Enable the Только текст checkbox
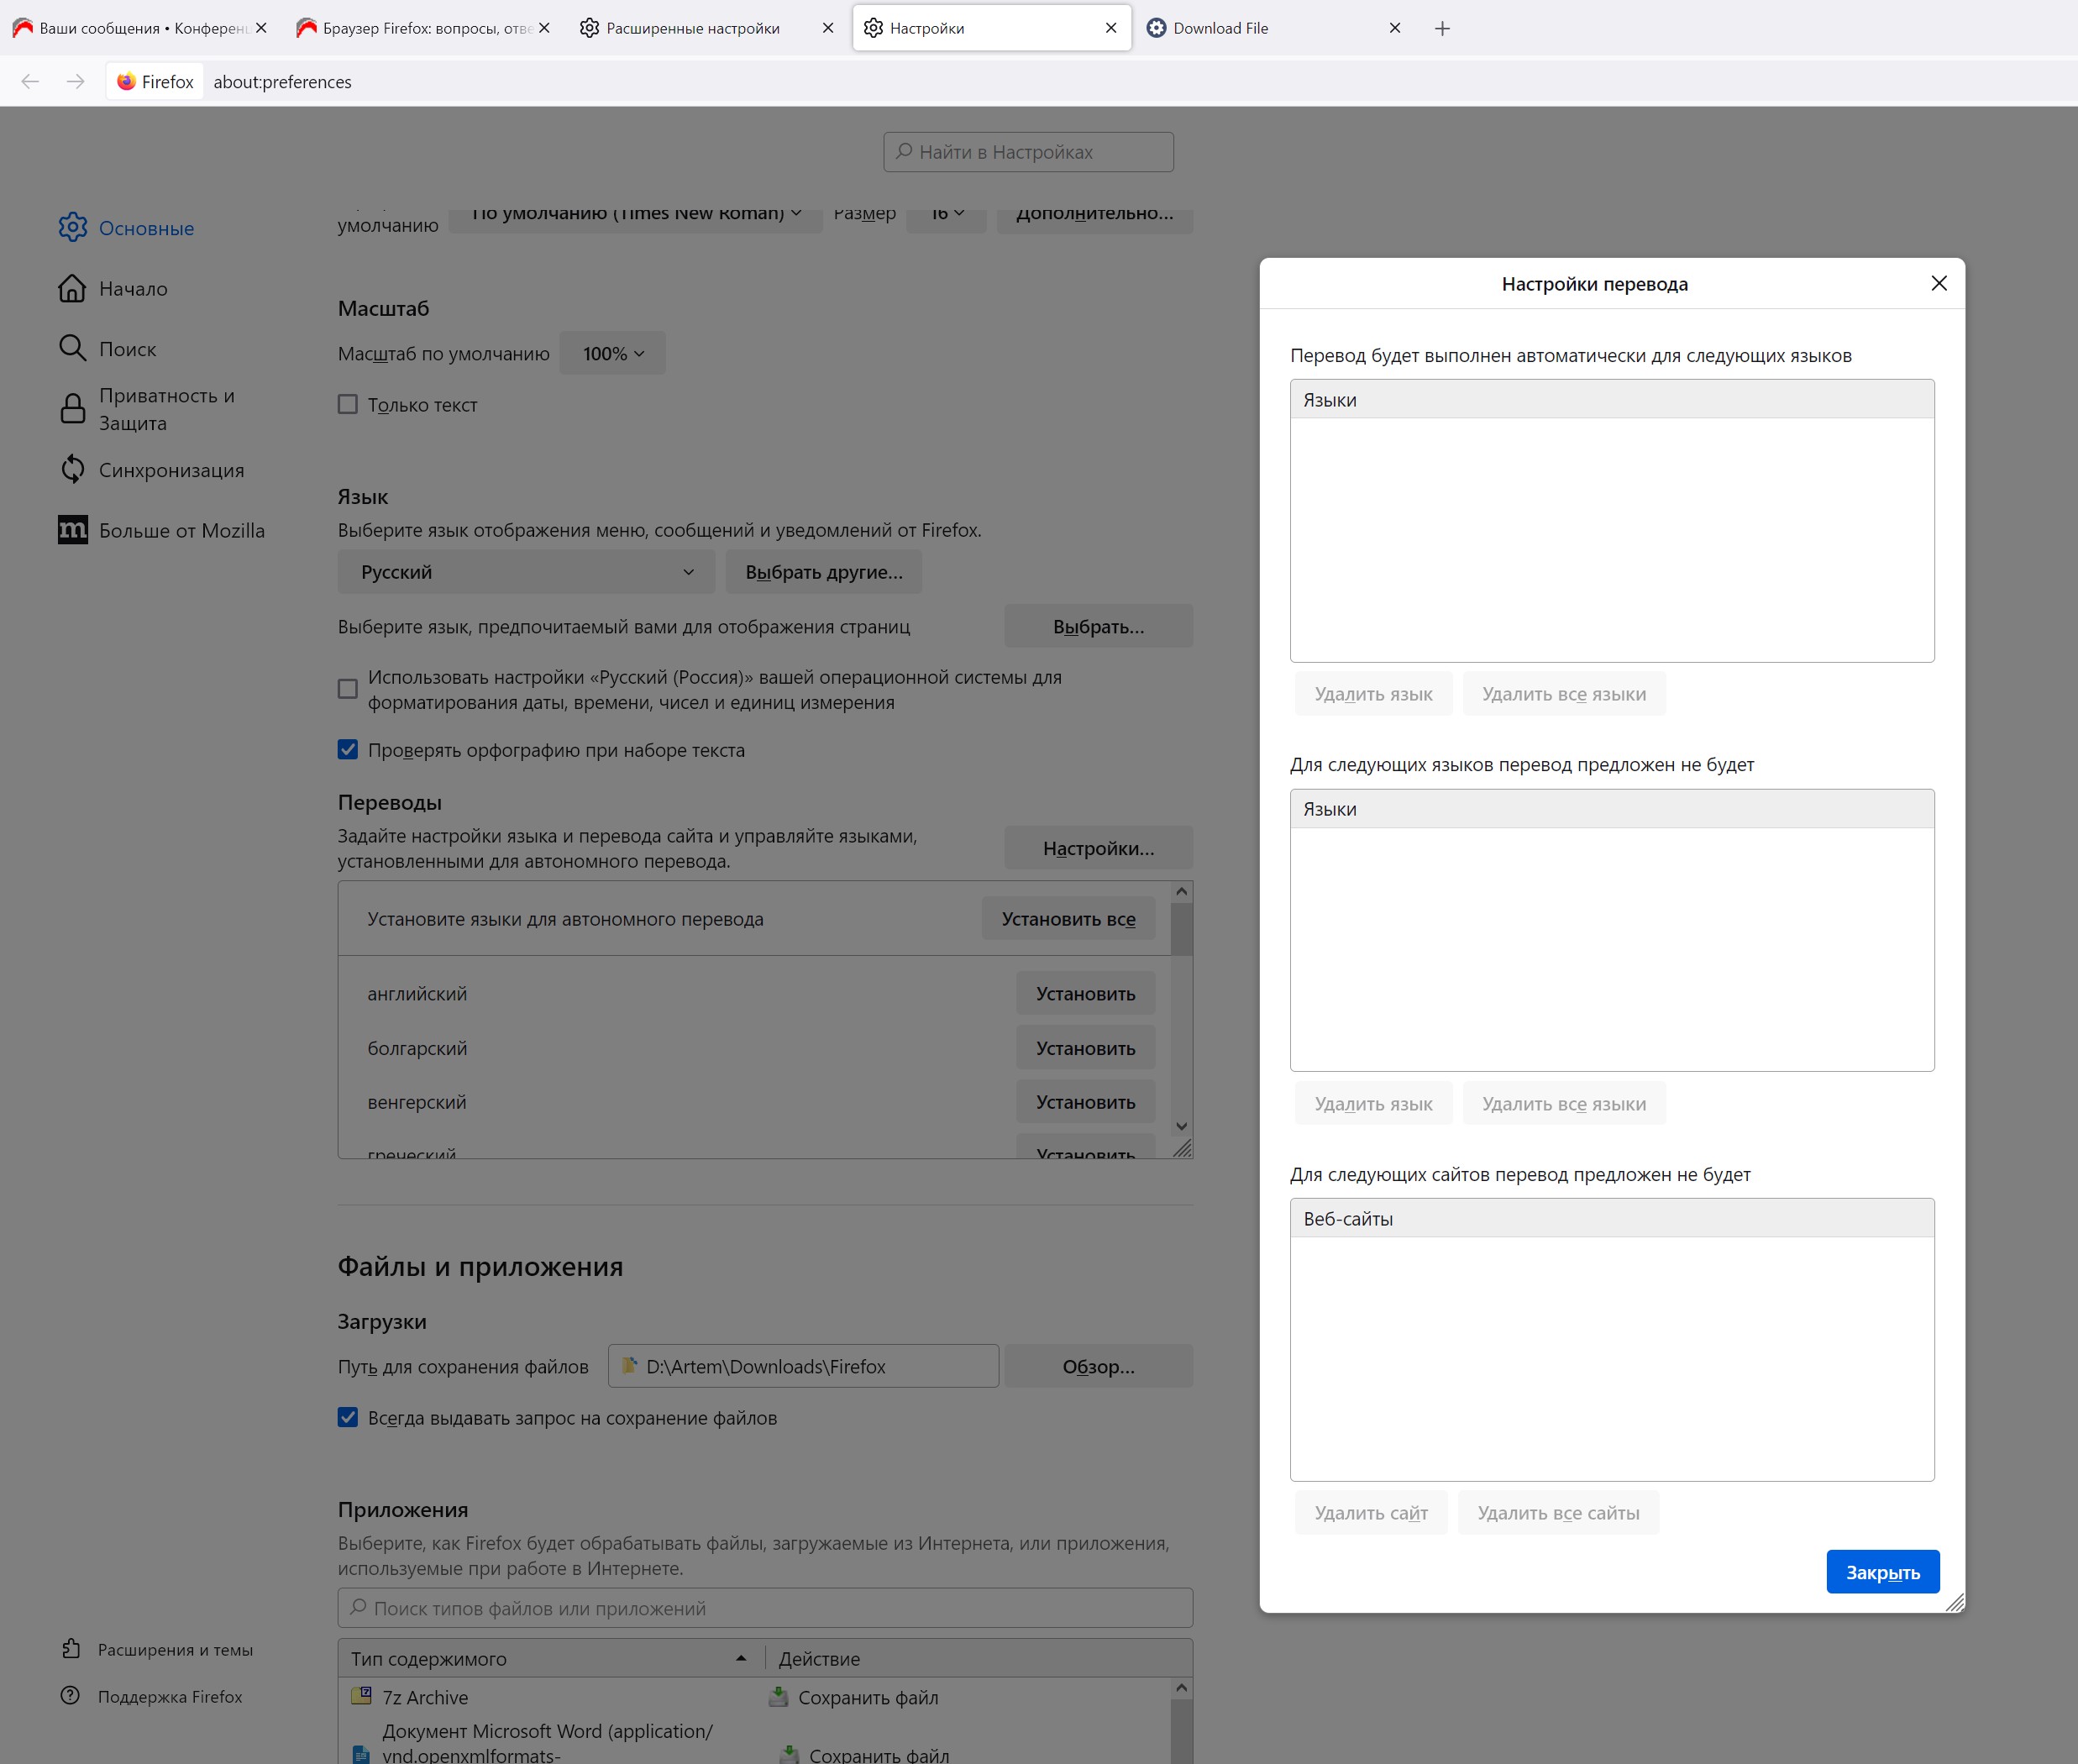 coord(347,405)
